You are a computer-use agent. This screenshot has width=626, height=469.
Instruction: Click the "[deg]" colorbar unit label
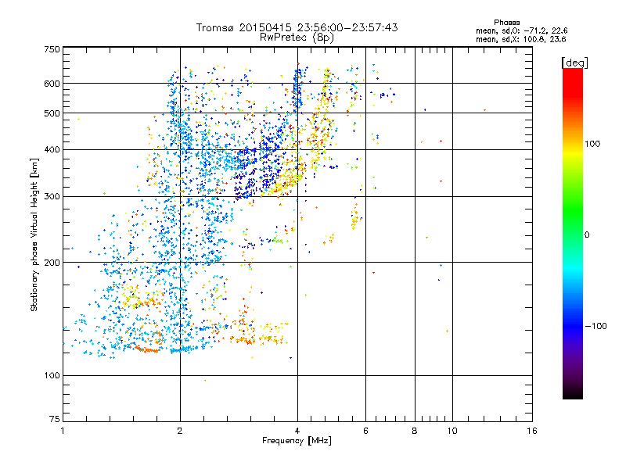coord(574,63)
